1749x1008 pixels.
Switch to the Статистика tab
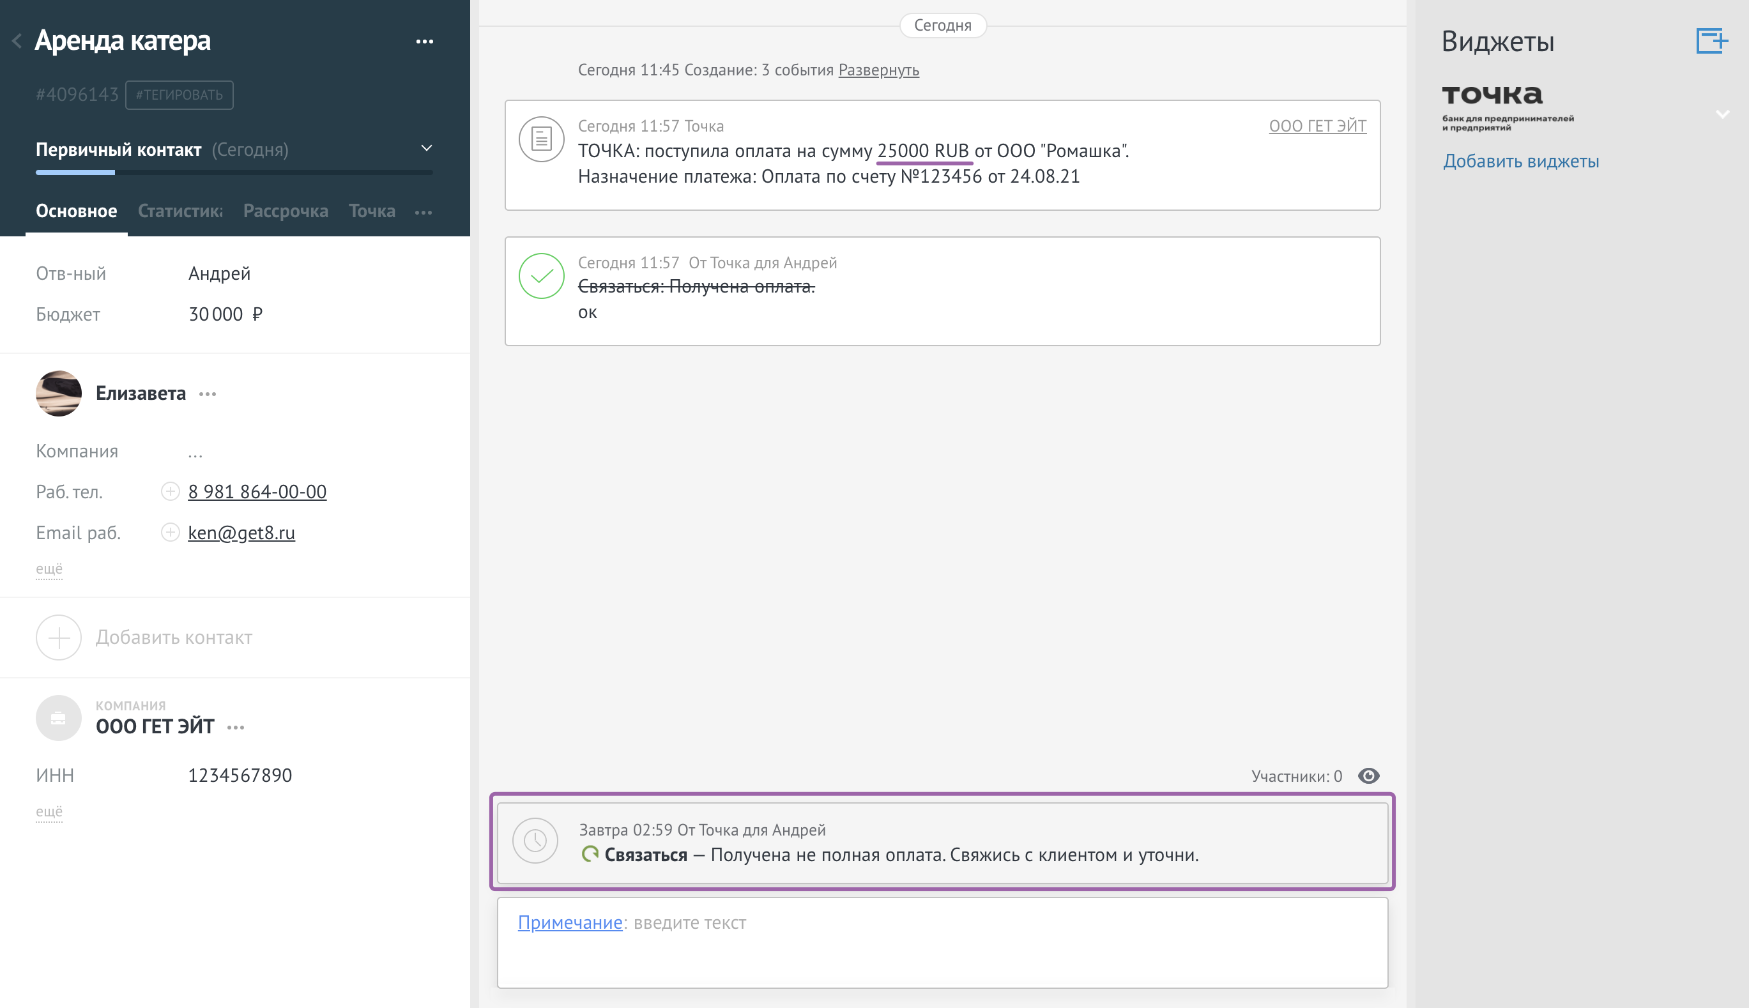click(180, 211)
